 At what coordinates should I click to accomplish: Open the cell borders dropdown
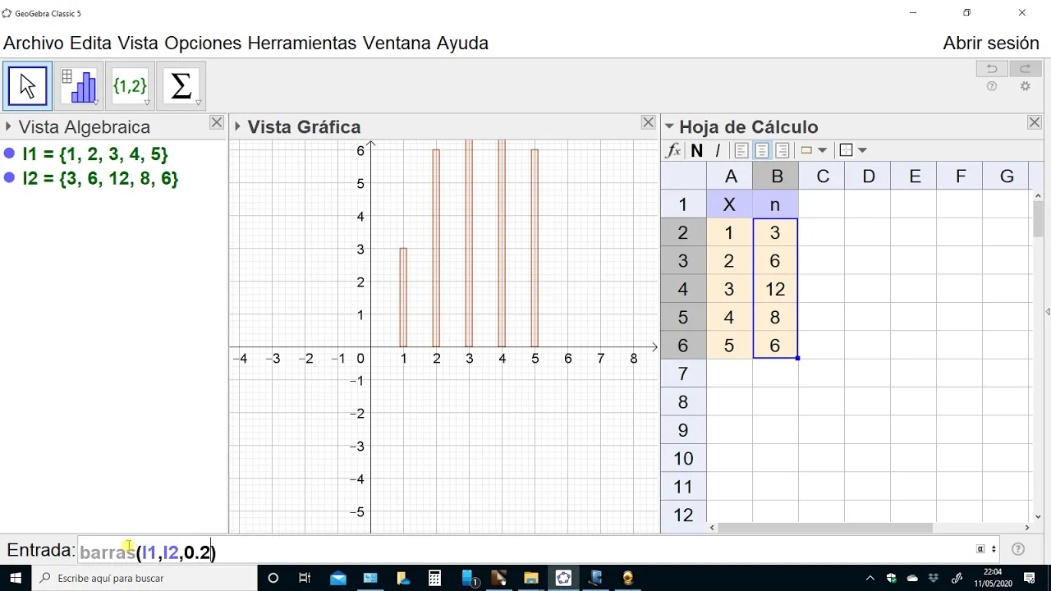coord(853,150)
